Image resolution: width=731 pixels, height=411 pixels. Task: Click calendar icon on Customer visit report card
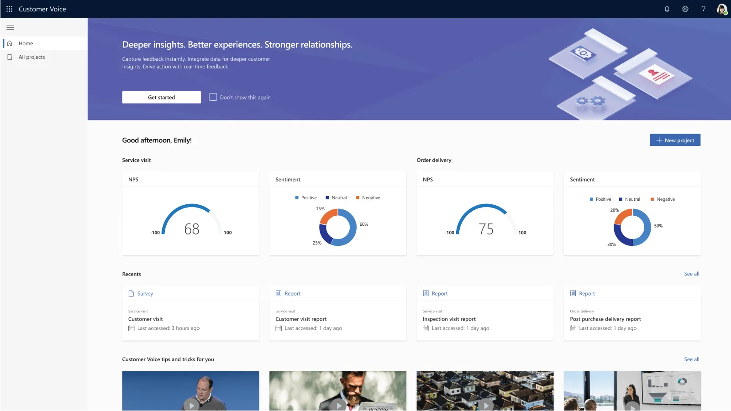click(x=279, y=328)
